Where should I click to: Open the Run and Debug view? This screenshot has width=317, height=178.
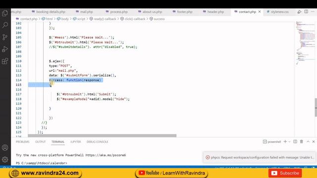coord(5,49)
